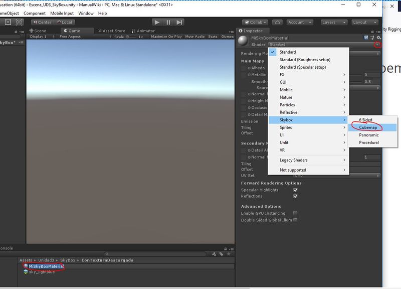The width and height of the screenshot is (401, 289).
Task: Show the Stats overlay
Action: click(x=213, y=37)
